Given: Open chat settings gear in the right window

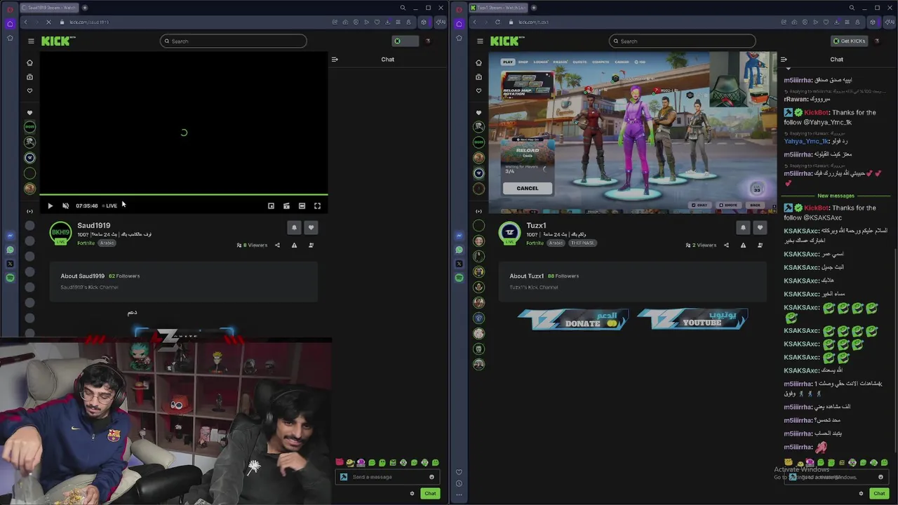Looking at the screenshot, I should (861, 493).
